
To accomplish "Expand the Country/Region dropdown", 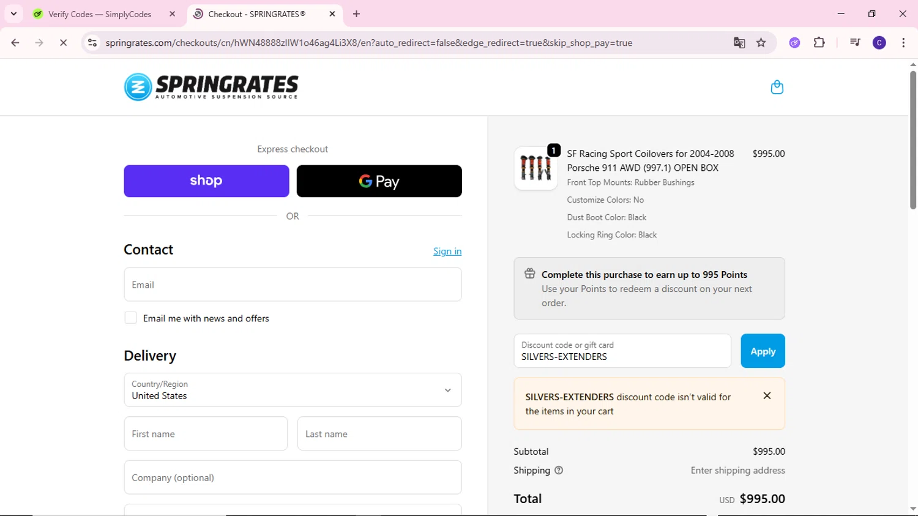I will pos(293,390).
